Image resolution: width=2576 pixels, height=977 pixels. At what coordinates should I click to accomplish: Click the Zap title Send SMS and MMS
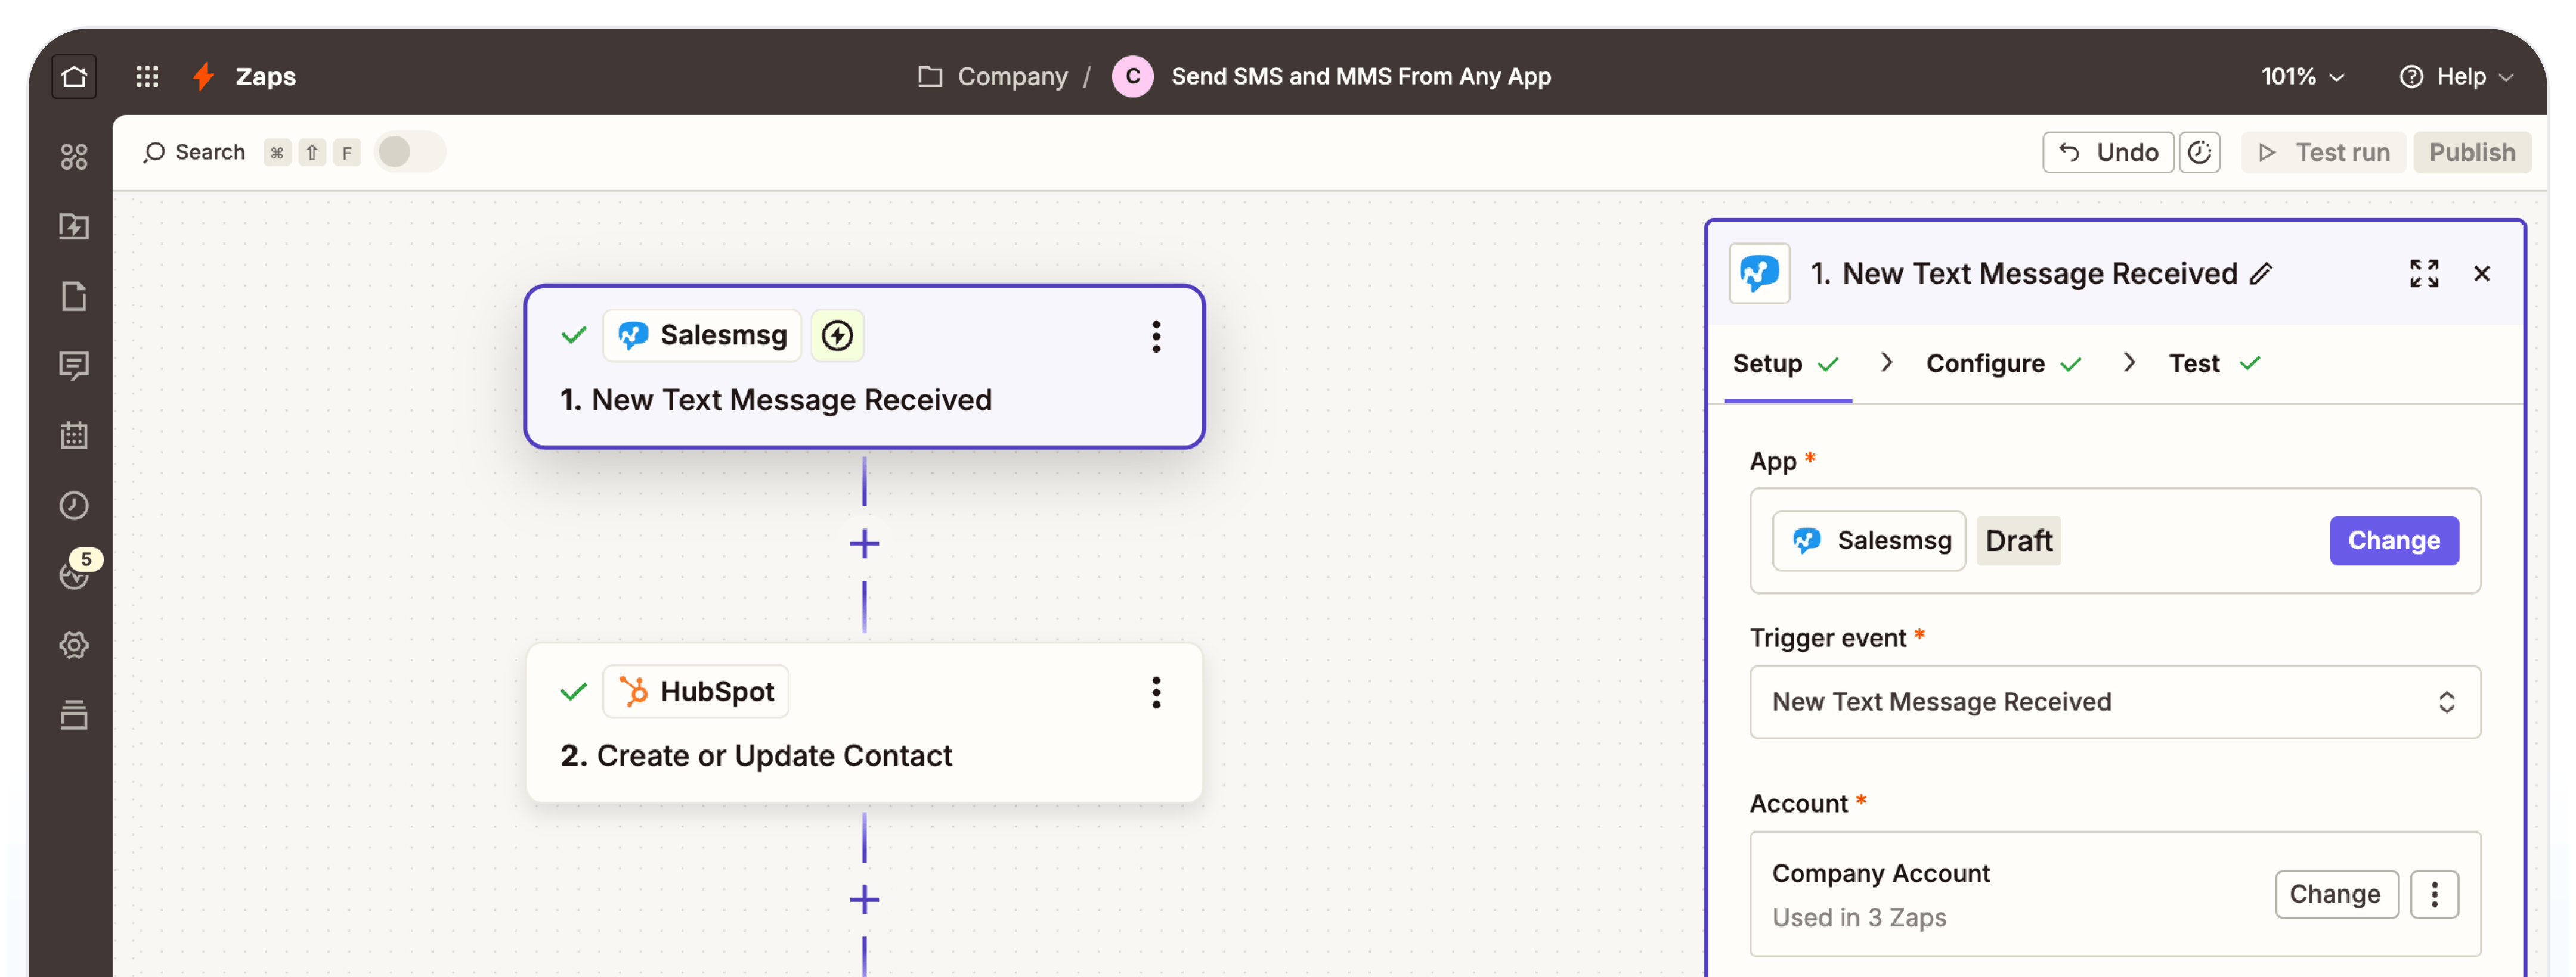[x=1360, y=76]
